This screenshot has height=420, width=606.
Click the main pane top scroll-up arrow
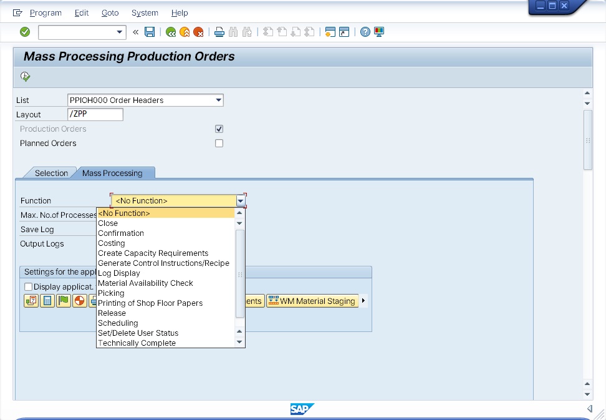[x=587, y=93]
